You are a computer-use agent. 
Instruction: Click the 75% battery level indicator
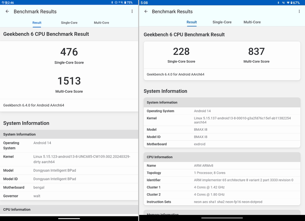pos(130,3)
